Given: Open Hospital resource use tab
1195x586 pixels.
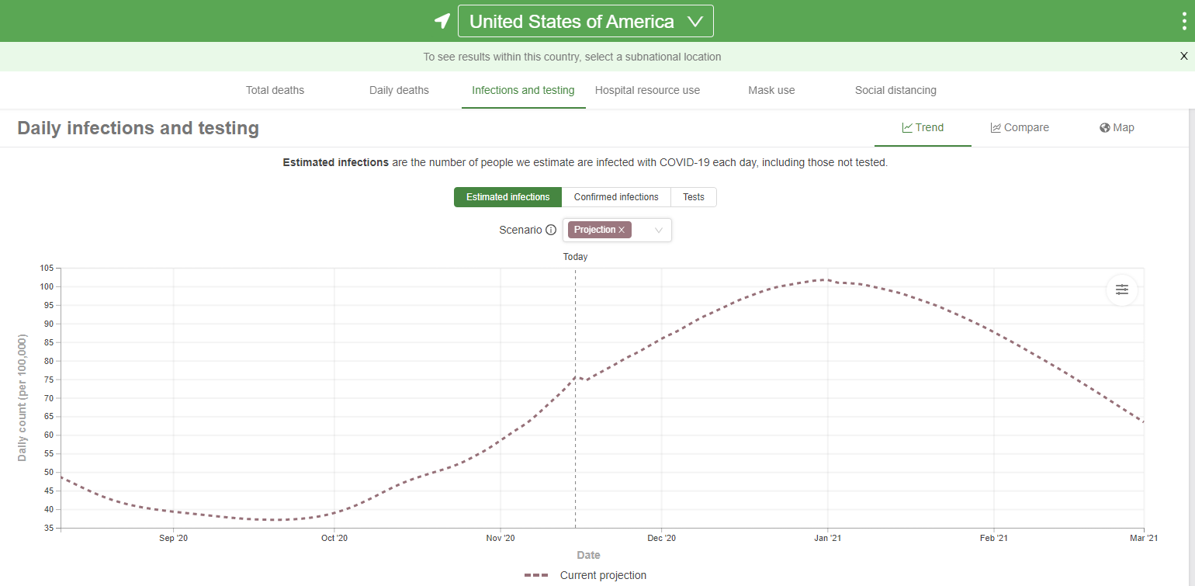Looking at the screenshot, I should point(647,90).
